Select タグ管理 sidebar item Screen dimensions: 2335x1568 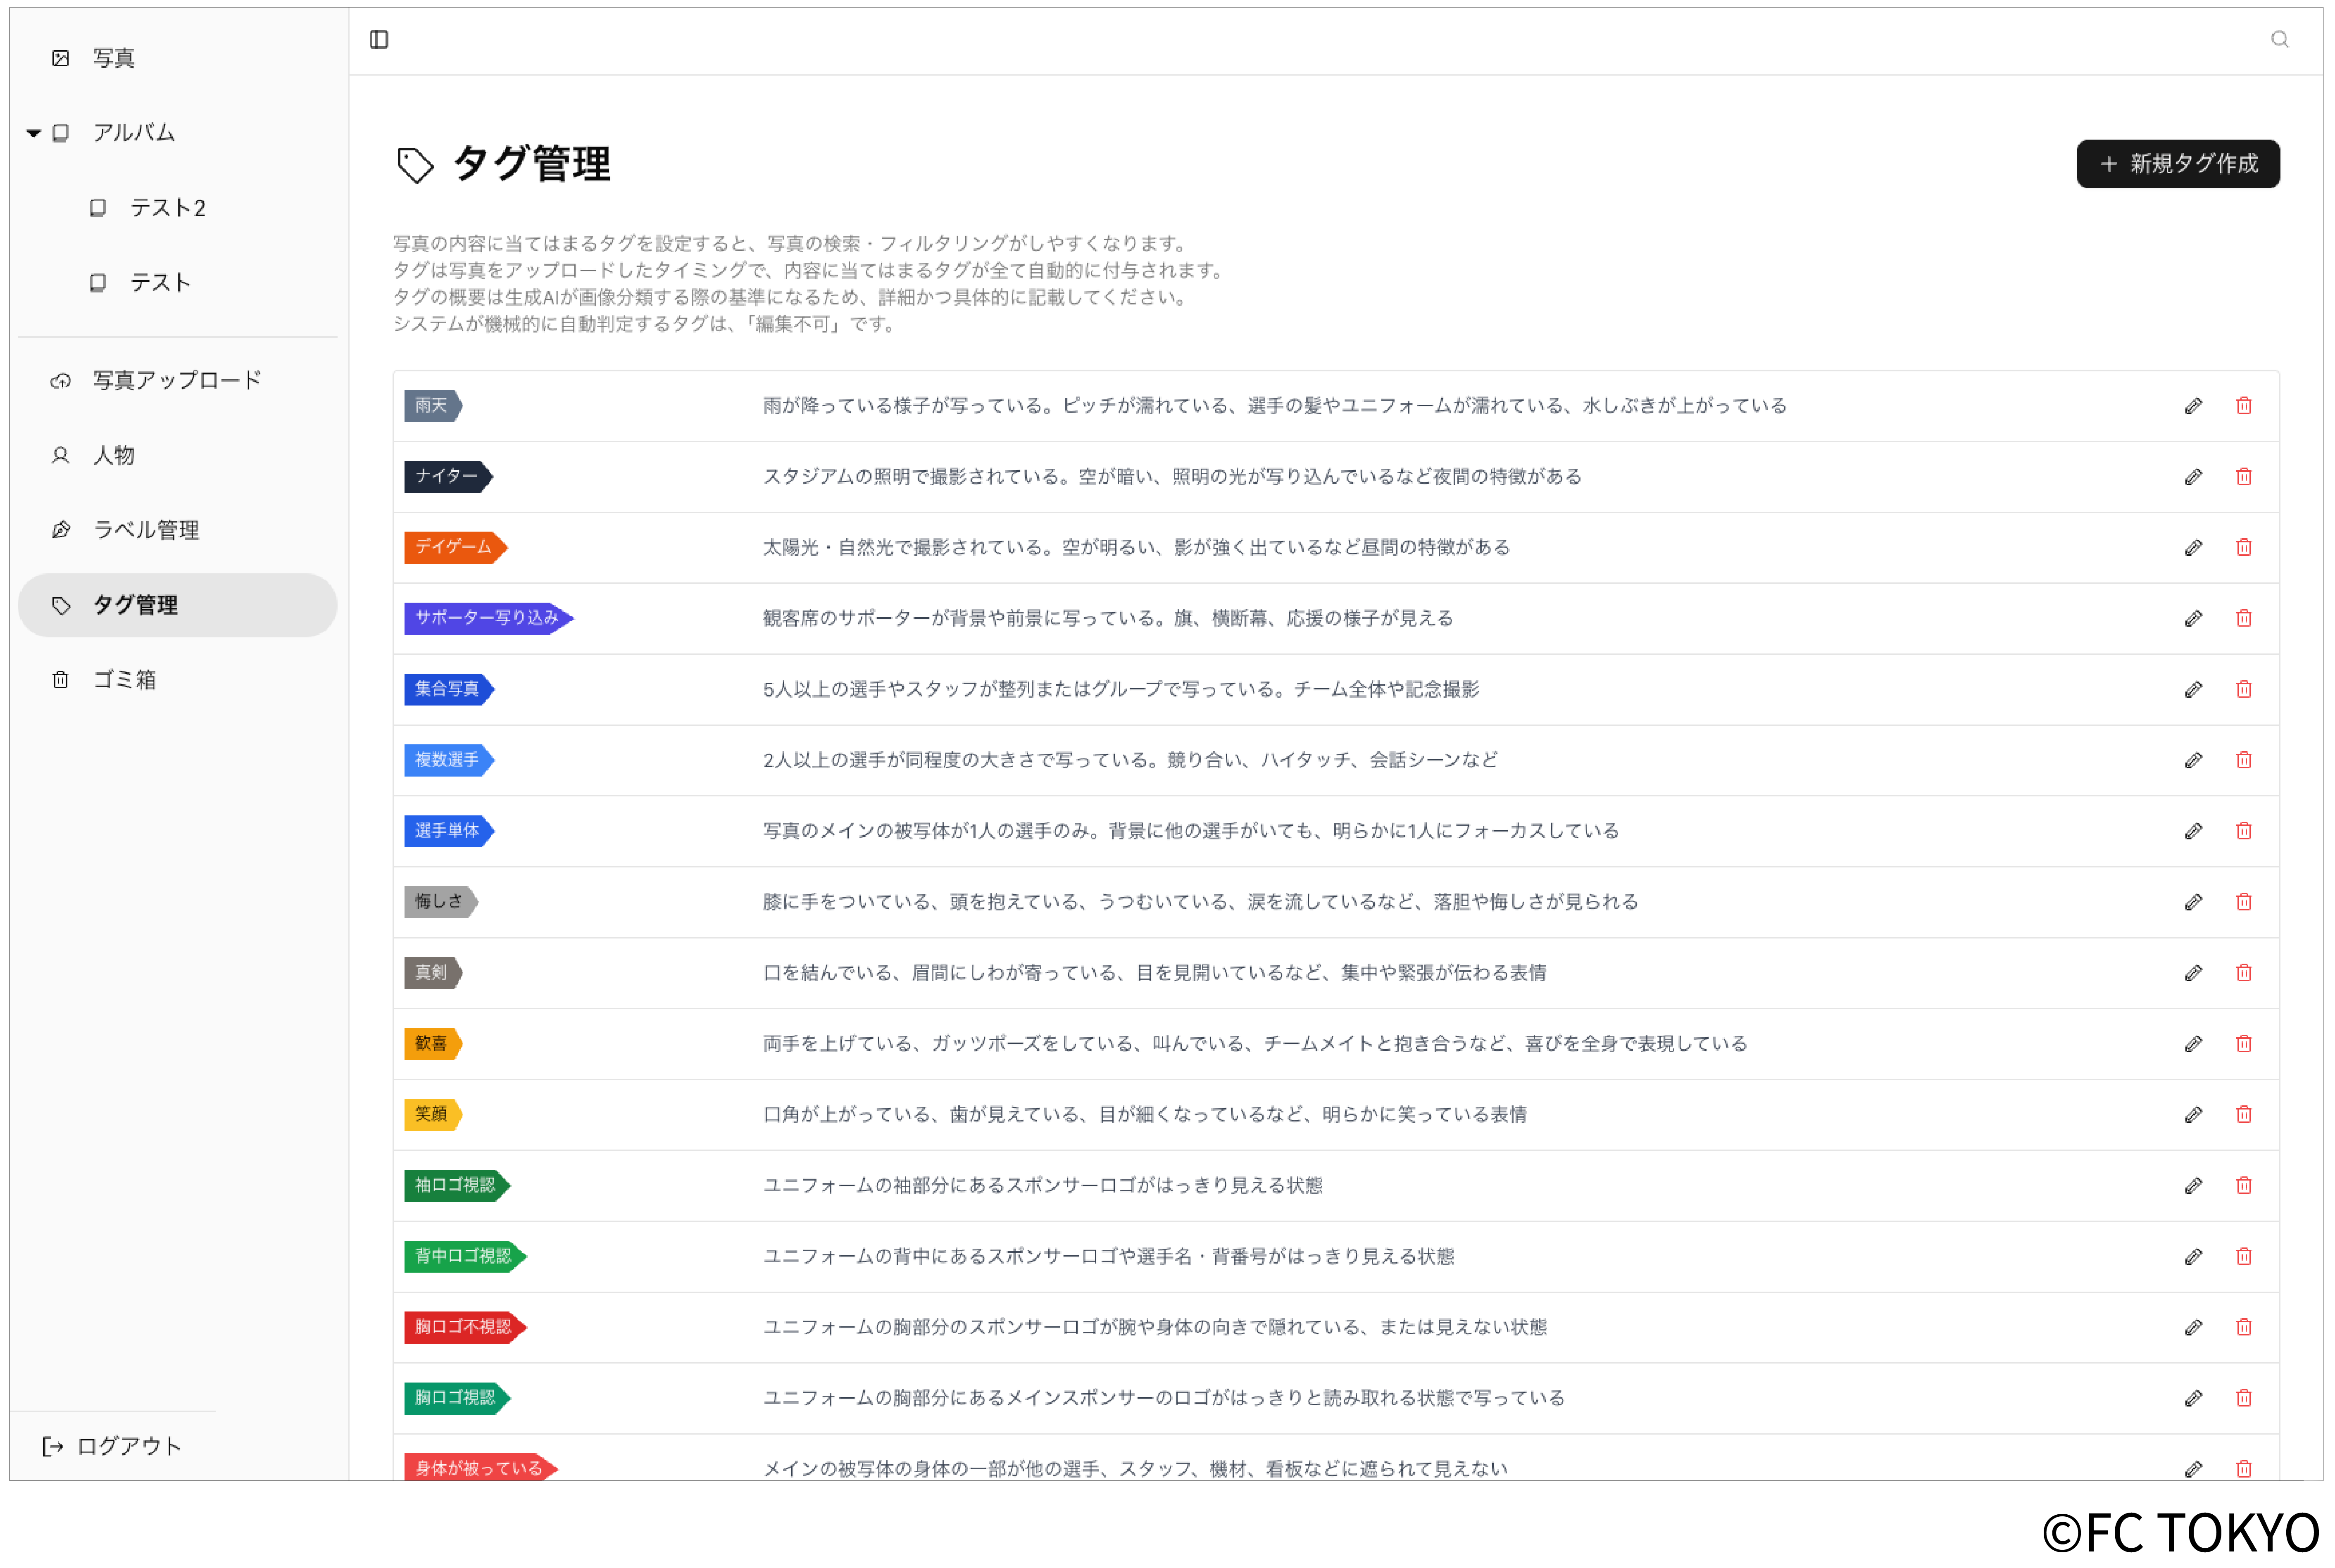tap(177, 605)
